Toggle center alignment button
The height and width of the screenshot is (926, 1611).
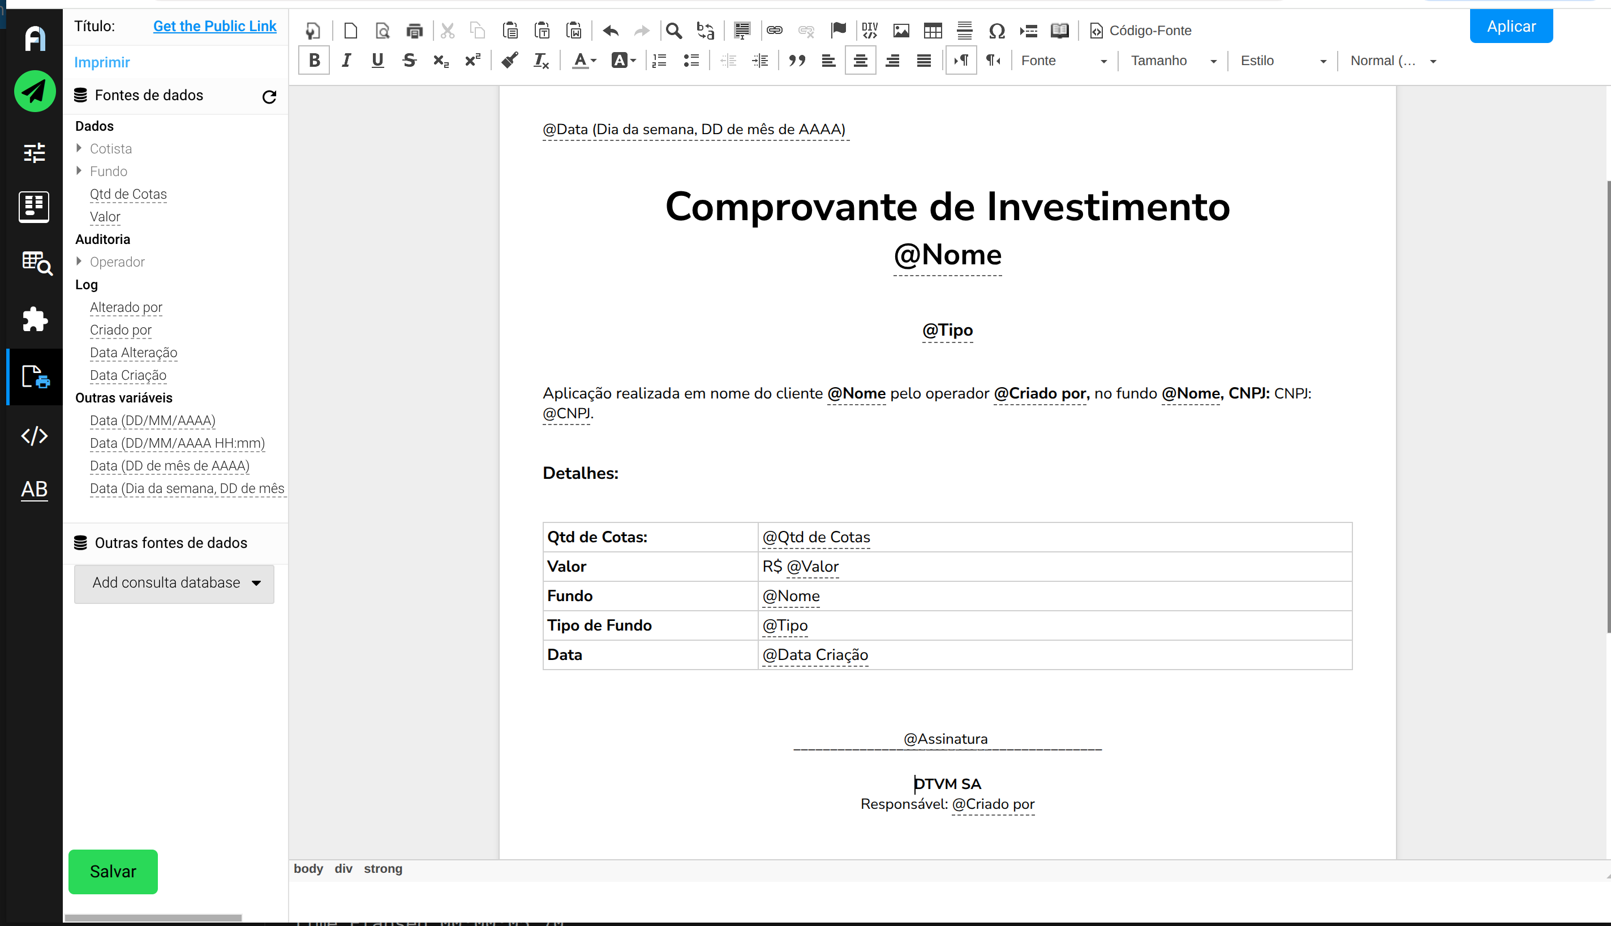tap(860, 61)
